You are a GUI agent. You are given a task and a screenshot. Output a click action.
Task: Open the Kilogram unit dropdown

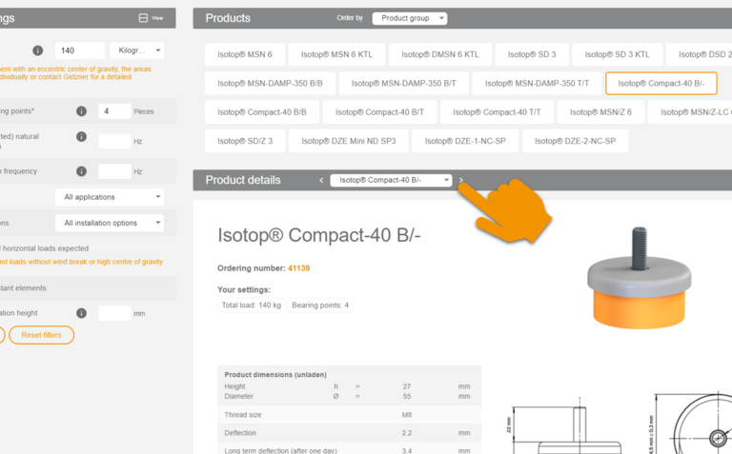[136, 50]
